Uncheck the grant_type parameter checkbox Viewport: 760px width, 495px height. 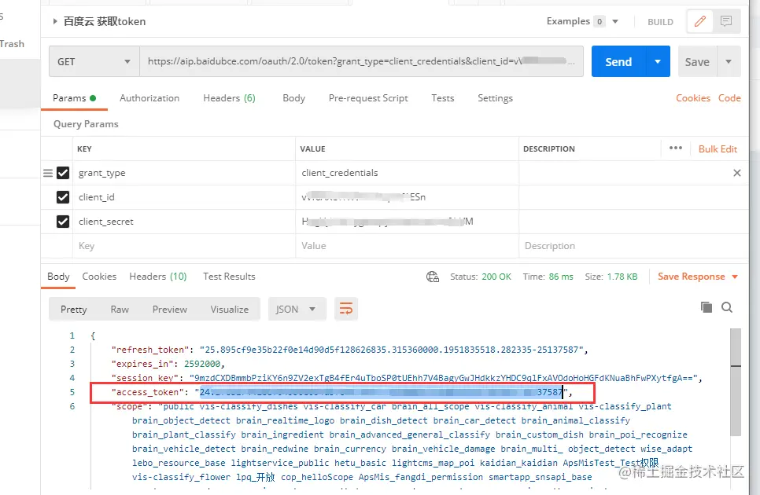click(63, 173)
